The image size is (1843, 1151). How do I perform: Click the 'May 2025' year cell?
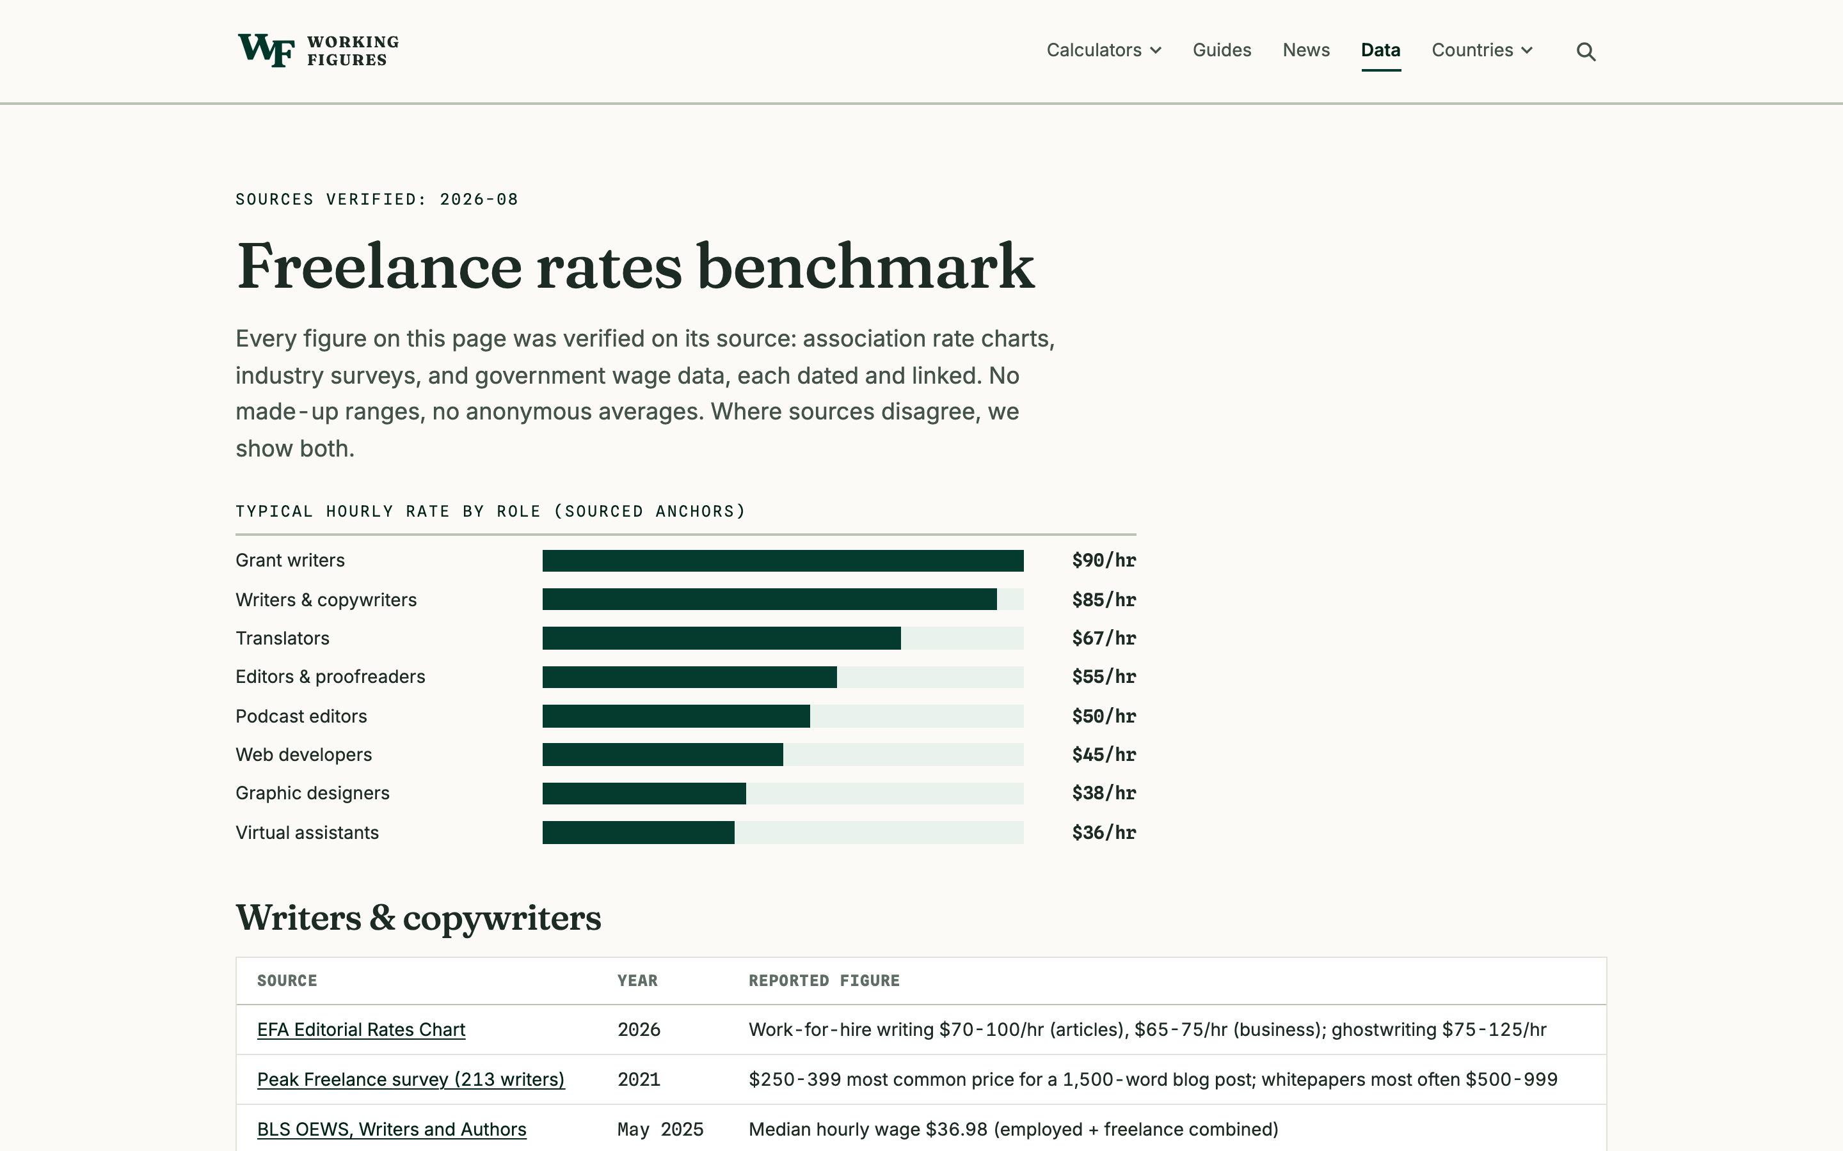660,1129
